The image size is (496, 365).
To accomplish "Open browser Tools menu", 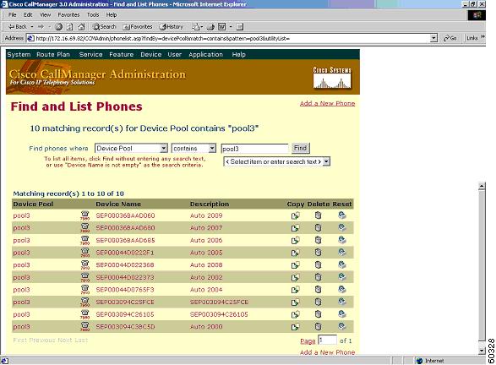I will (93, 15).
